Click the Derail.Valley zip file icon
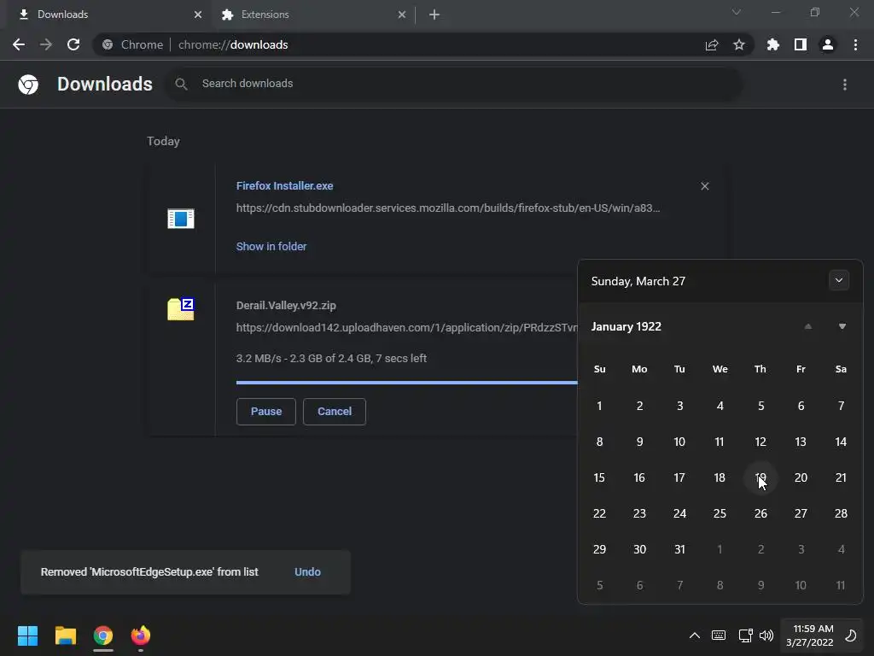Screen dimensions: 874x656 coord(181,309)
